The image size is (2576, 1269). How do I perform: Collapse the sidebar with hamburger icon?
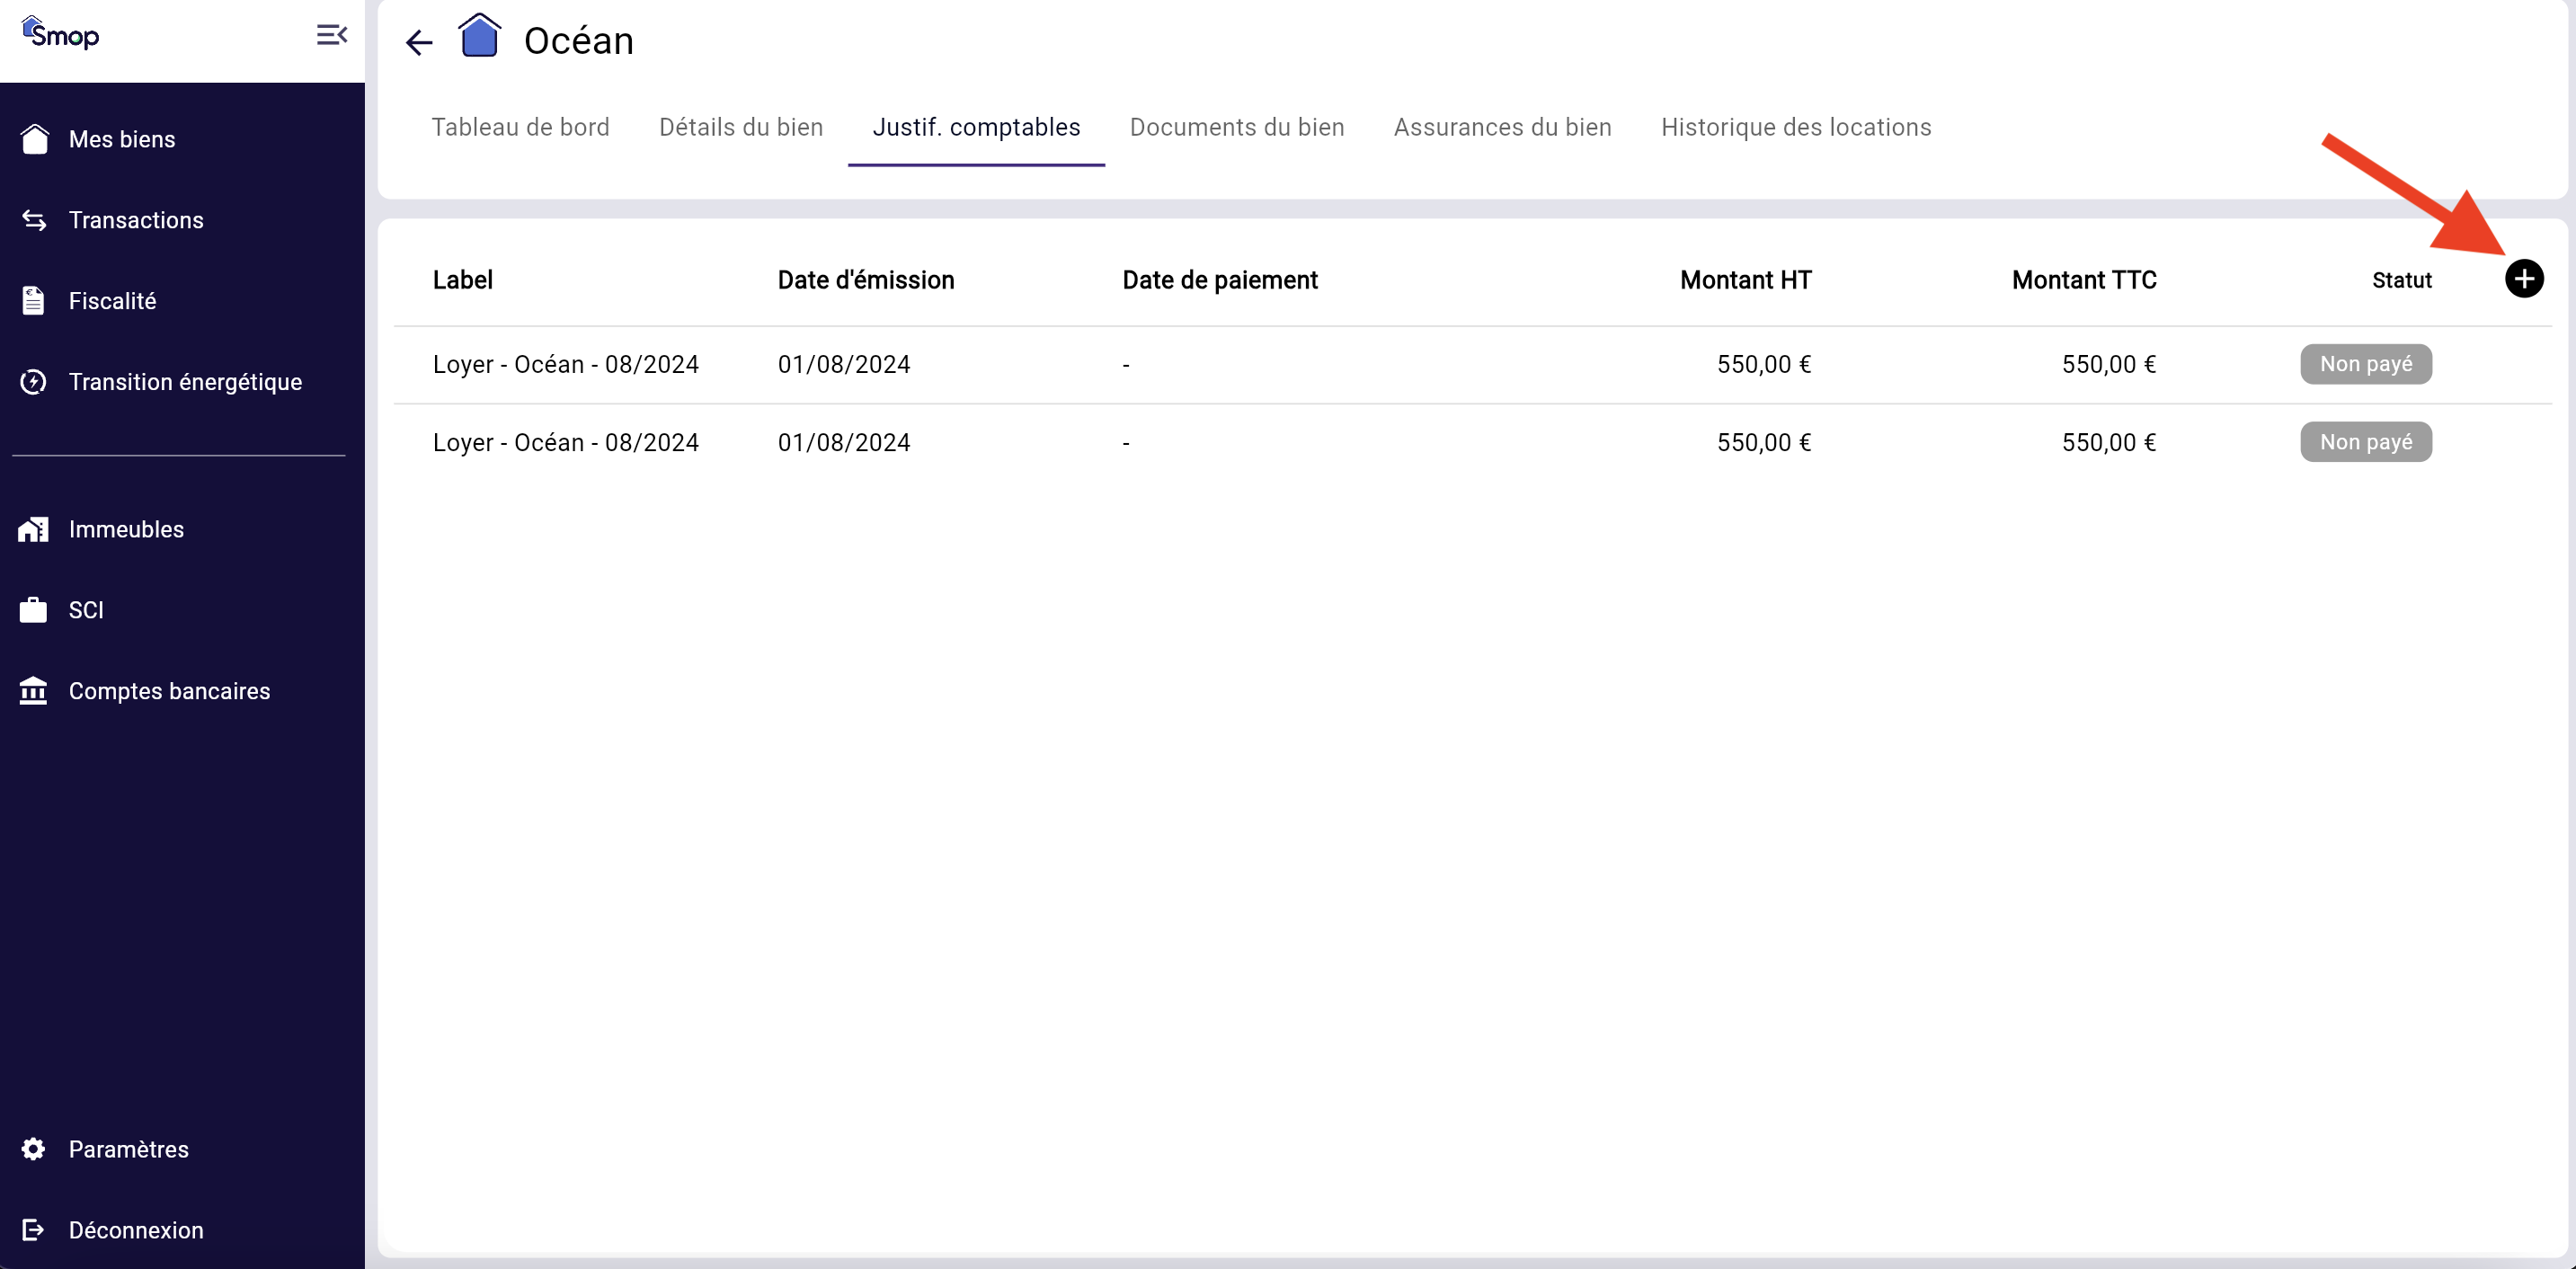point(331,36)
